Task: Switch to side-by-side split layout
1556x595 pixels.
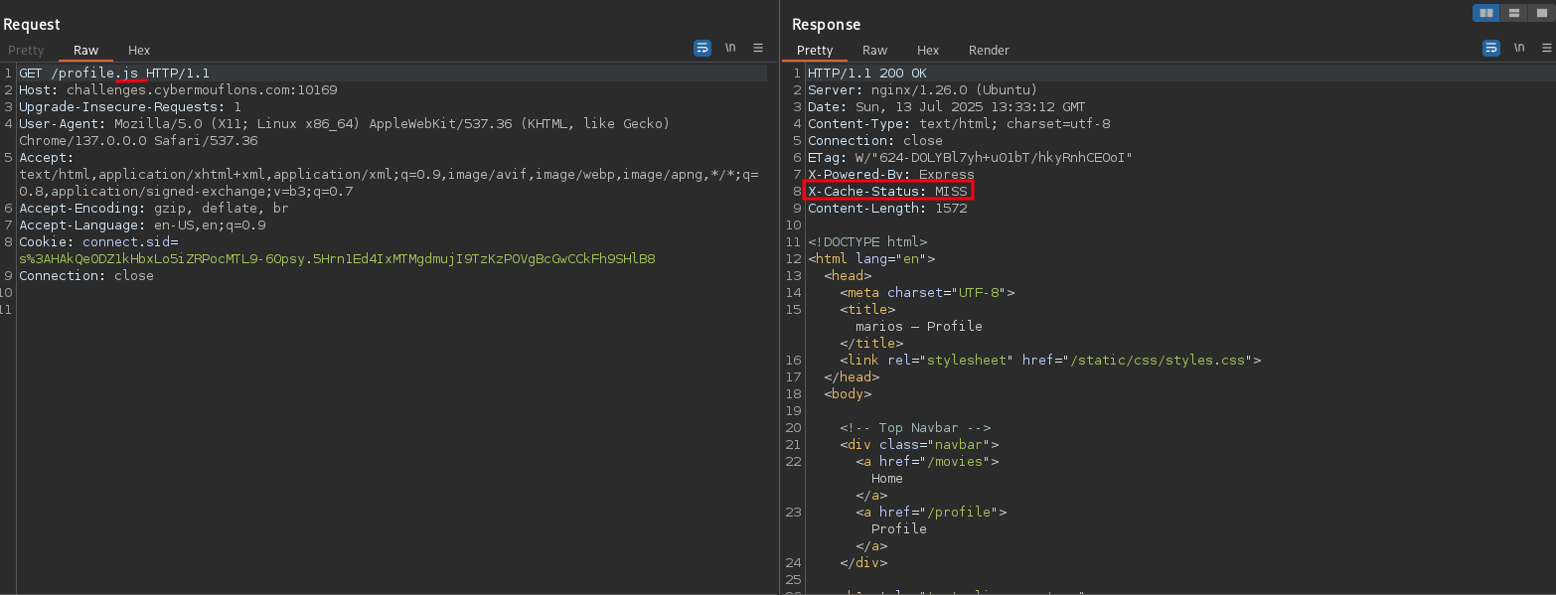Action: tap(1486, 13)
